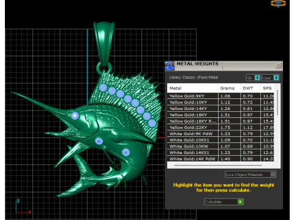Click the 1.40 grams value

[x=225, y=159]
